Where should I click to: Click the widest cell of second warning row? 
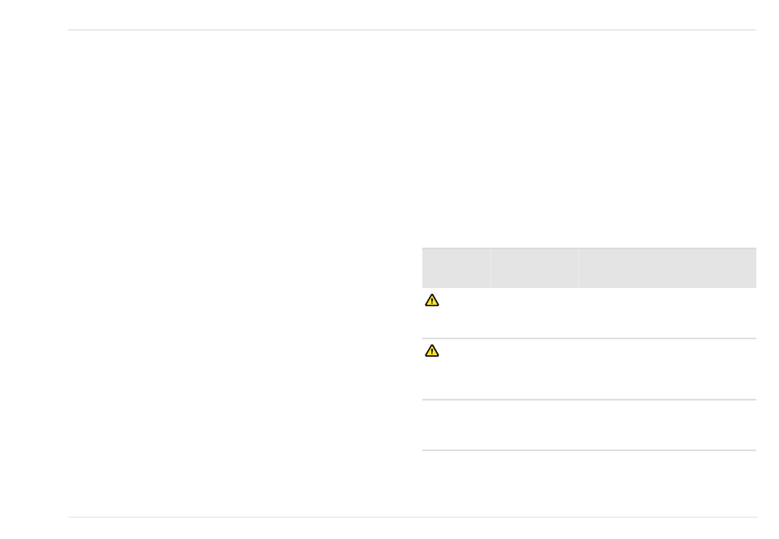[x=667, y=369]
